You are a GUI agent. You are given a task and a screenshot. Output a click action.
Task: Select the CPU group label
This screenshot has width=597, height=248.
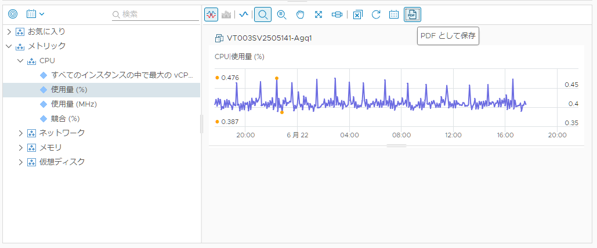pos(47,60)
